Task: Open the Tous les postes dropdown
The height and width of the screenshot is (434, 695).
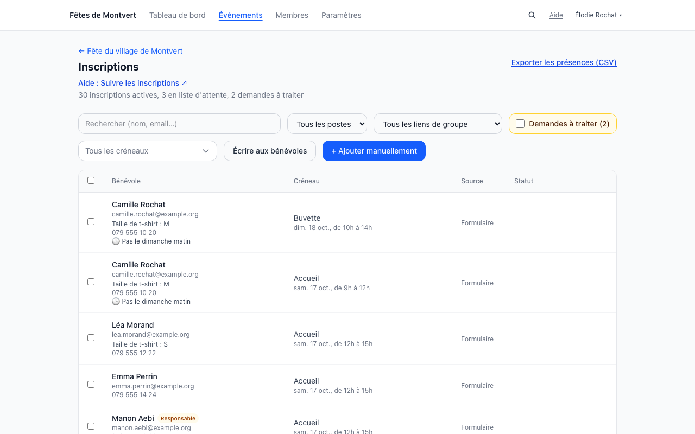Action: [327, 124]
